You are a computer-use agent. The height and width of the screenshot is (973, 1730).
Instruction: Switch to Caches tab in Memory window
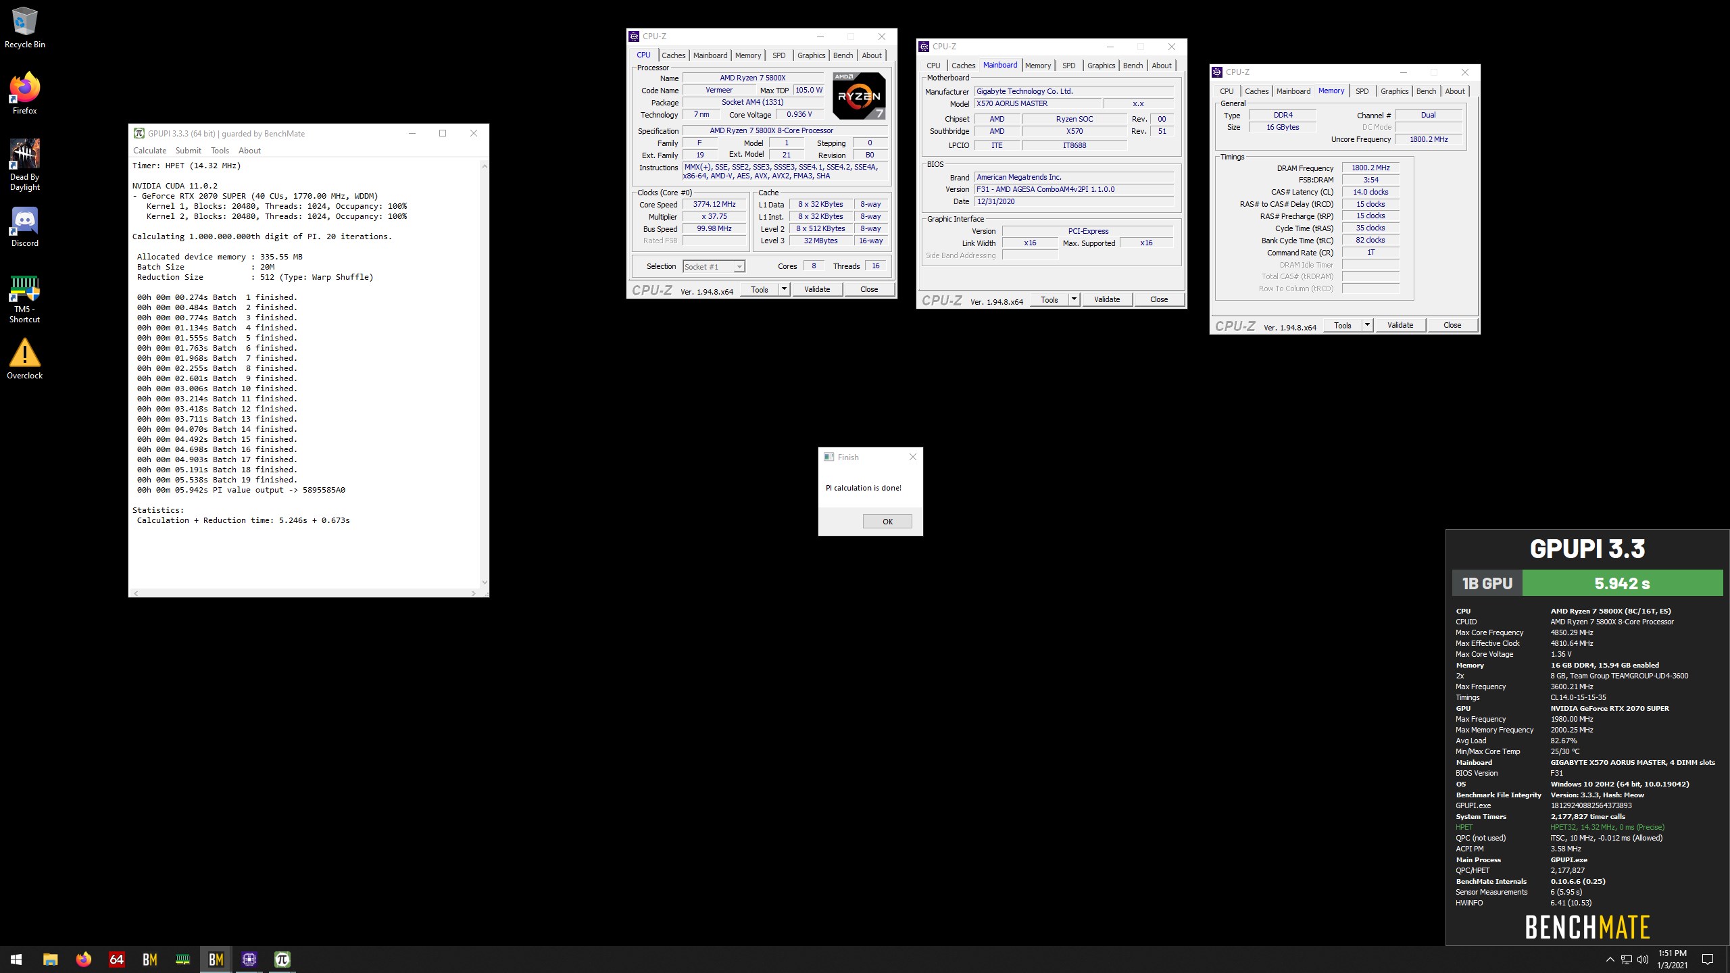(x=1256, y=91)
